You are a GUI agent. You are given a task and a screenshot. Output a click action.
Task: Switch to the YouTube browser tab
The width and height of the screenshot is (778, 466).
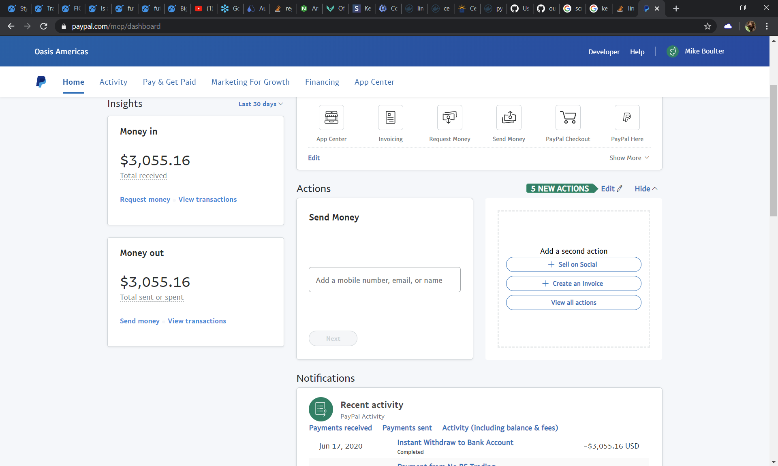pos(204,9)
